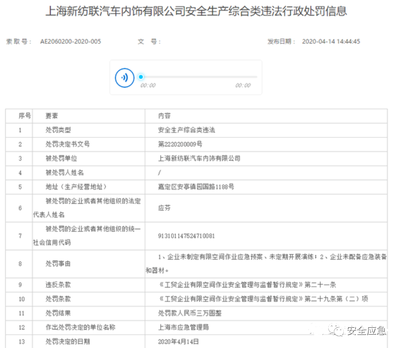Click the 要素 column header

[x=51, y=115]
